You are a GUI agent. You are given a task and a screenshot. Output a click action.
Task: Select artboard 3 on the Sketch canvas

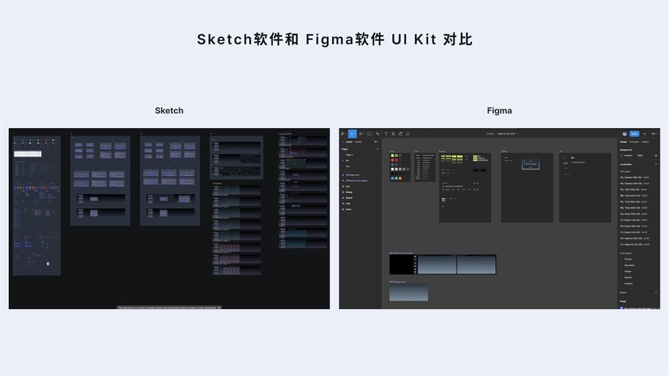point(170,181)
